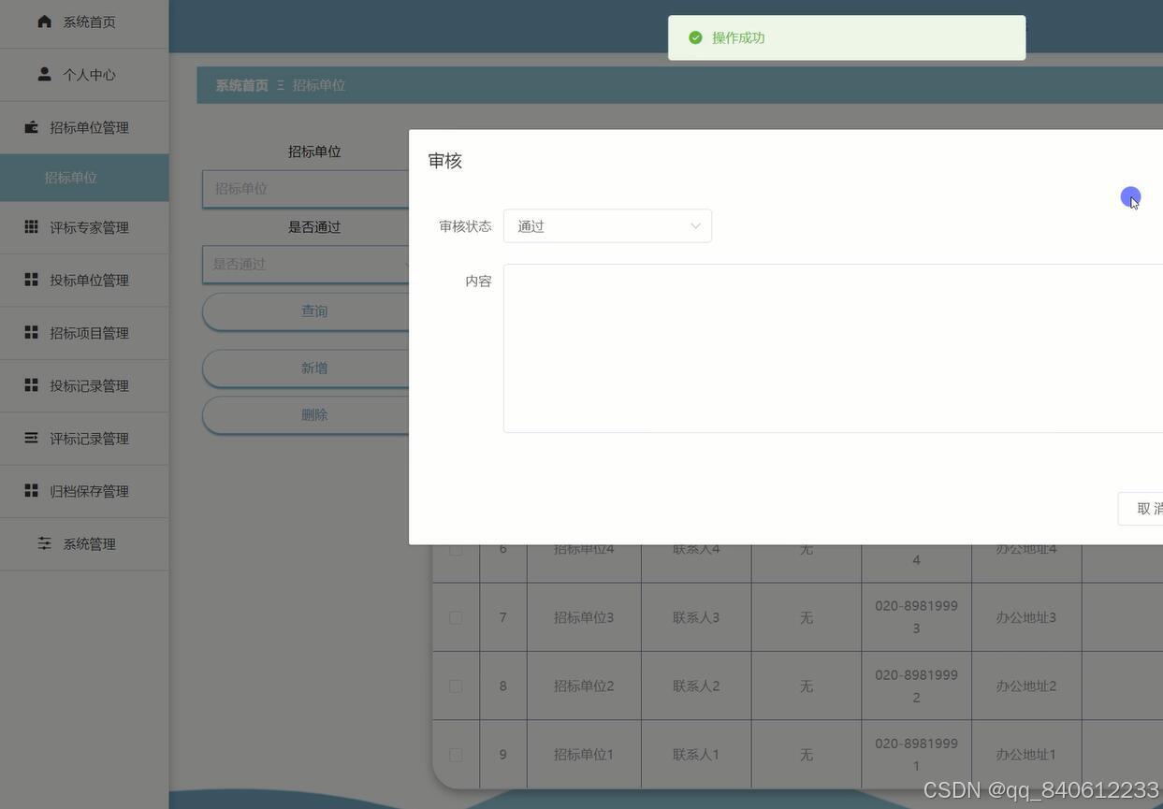Image resolution: width=1163 pixels, height=809 pixels.
Task: Tick the checkbox beside 招标单位2
Action: (456, 686)
